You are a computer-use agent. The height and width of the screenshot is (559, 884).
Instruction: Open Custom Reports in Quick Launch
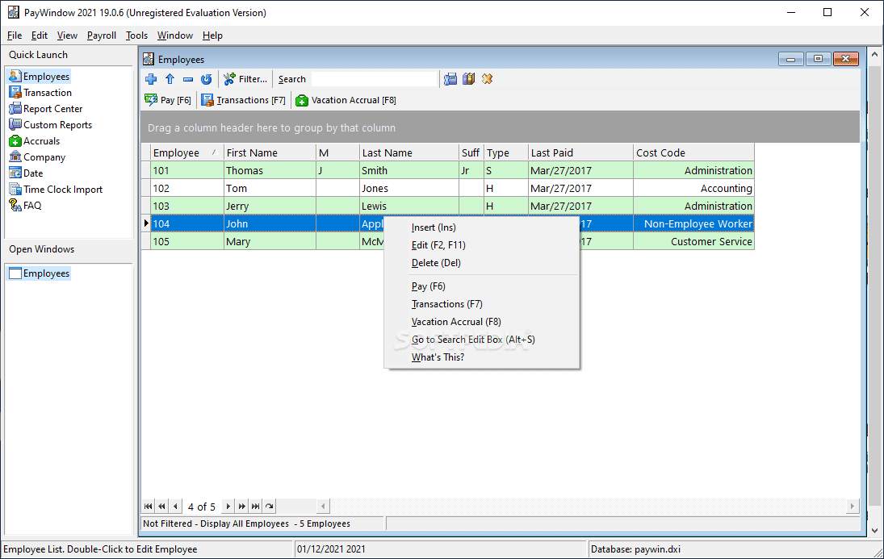coord(51,125)
